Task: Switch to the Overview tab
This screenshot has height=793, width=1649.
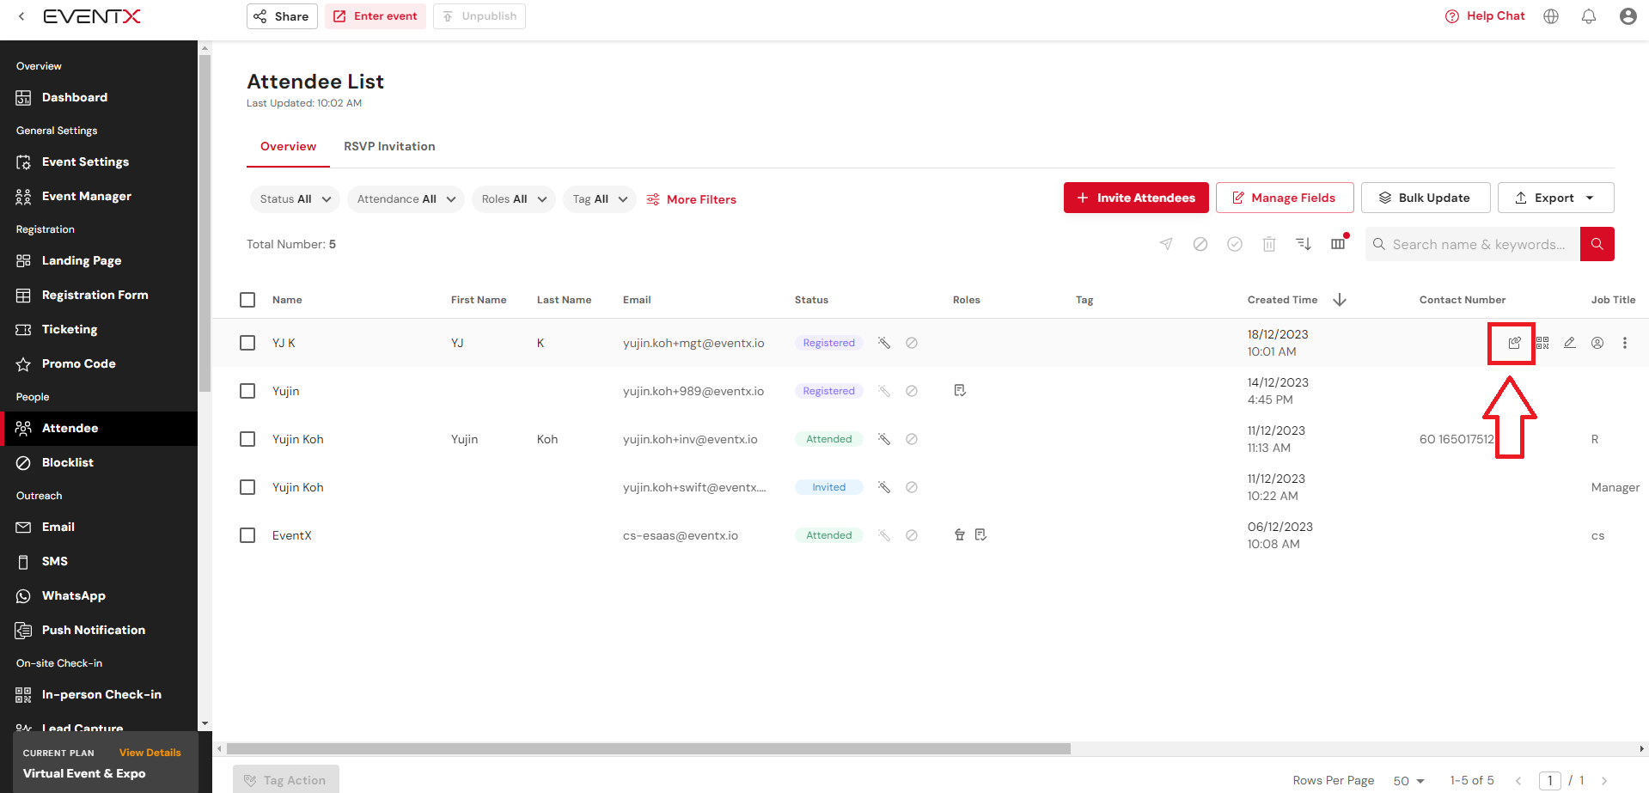Action: 288,147
